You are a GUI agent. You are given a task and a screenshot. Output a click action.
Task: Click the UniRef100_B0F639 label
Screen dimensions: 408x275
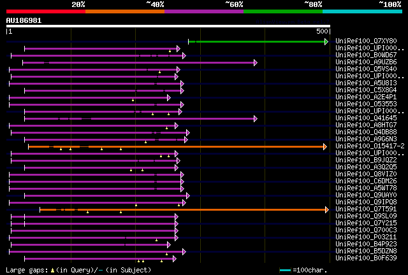pyautogui.click(x=366, y=258)
